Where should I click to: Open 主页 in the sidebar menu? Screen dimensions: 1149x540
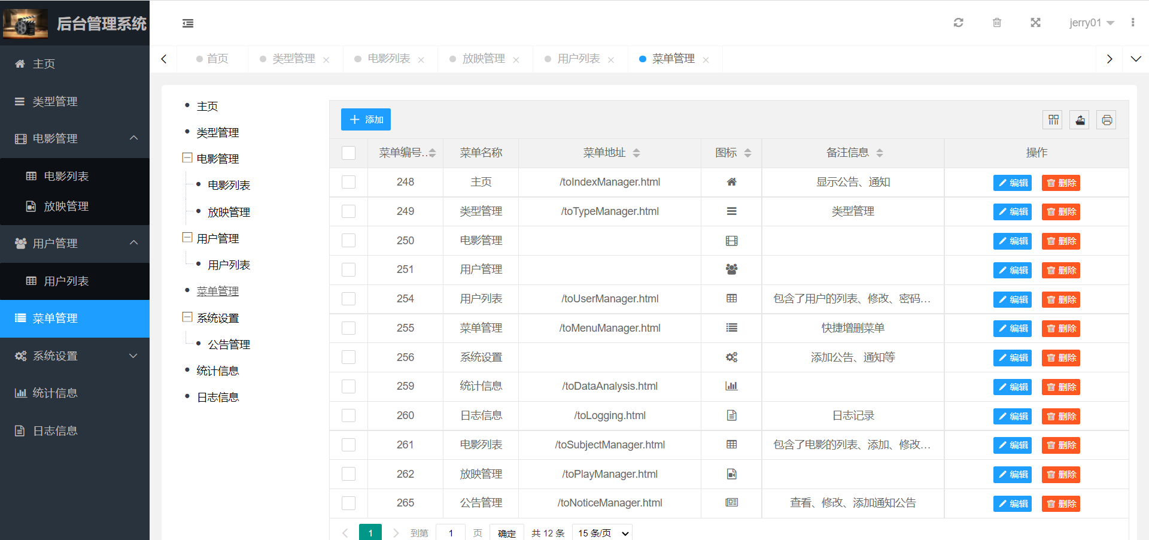tap(75, 63)
